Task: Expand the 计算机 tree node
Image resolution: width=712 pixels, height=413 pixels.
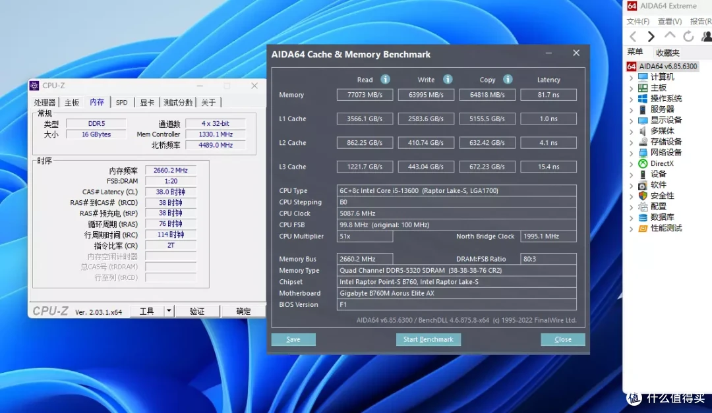Action: pos(631,78)
